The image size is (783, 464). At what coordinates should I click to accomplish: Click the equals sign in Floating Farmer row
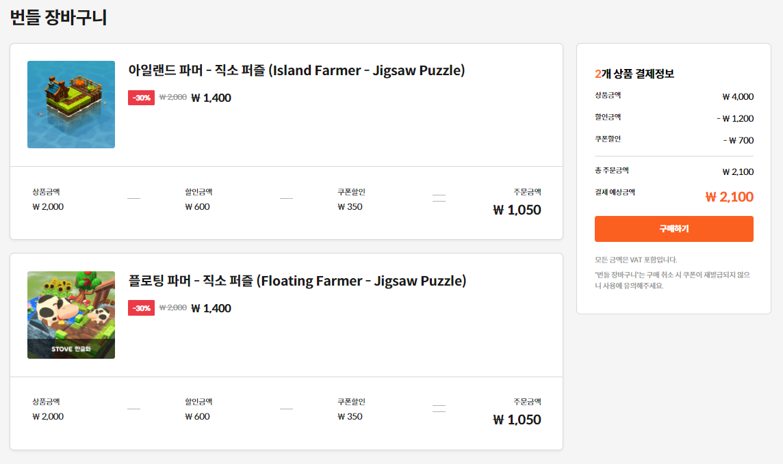point(439,409)
